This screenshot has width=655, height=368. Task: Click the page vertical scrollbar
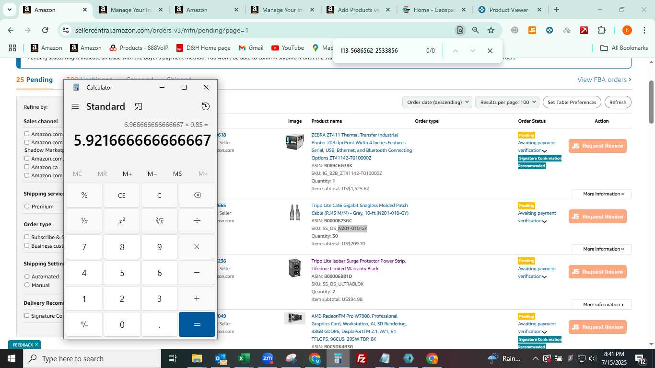pyautogui.click(x=651, y=102)
